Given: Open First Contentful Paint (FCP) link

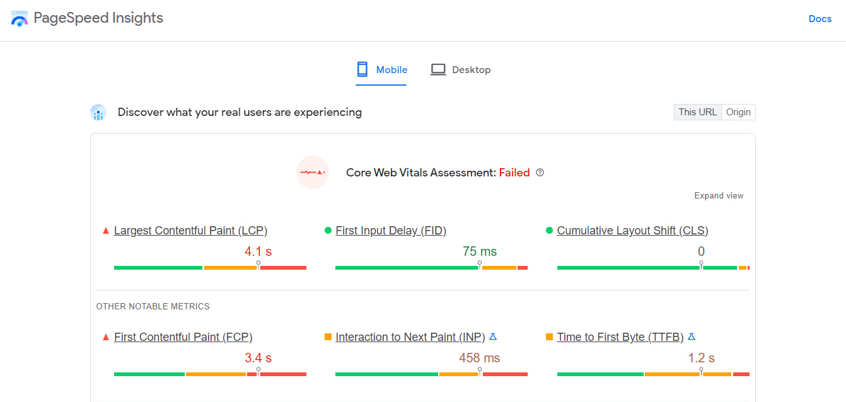Looking at the screenshot, I should pyautogui.click(x=183, y=337).
